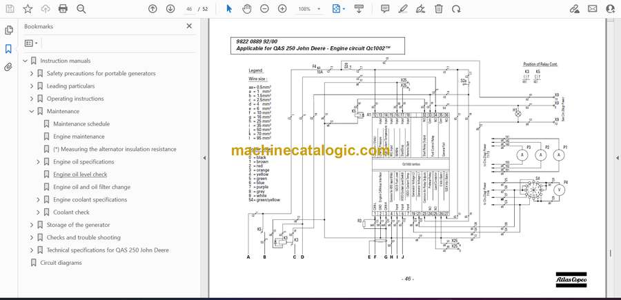621x300 pixels.
Task: Send the file by email
Action: [x=592, y=9]
